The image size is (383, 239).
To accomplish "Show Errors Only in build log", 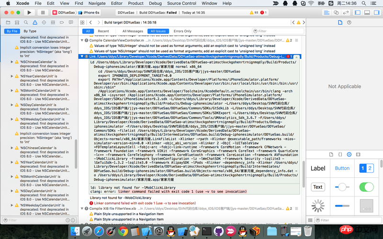I will coord(182,31).
